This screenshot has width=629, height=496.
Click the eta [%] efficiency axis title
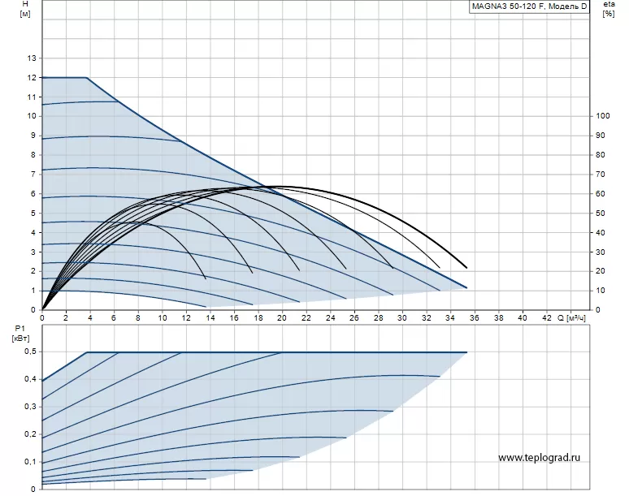[x=609, y=9]
